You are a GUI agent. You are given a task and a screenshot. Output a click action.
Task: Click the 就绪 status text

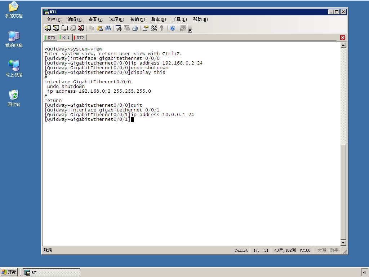48,250
